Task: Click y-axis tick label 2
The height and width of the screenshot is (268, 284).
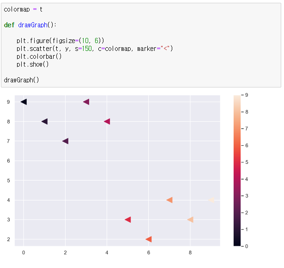Action: click(8, 239)
